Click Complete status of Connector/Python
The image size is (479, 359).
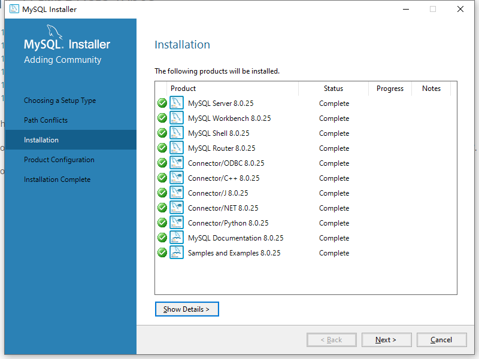click(x=334, y=223)
